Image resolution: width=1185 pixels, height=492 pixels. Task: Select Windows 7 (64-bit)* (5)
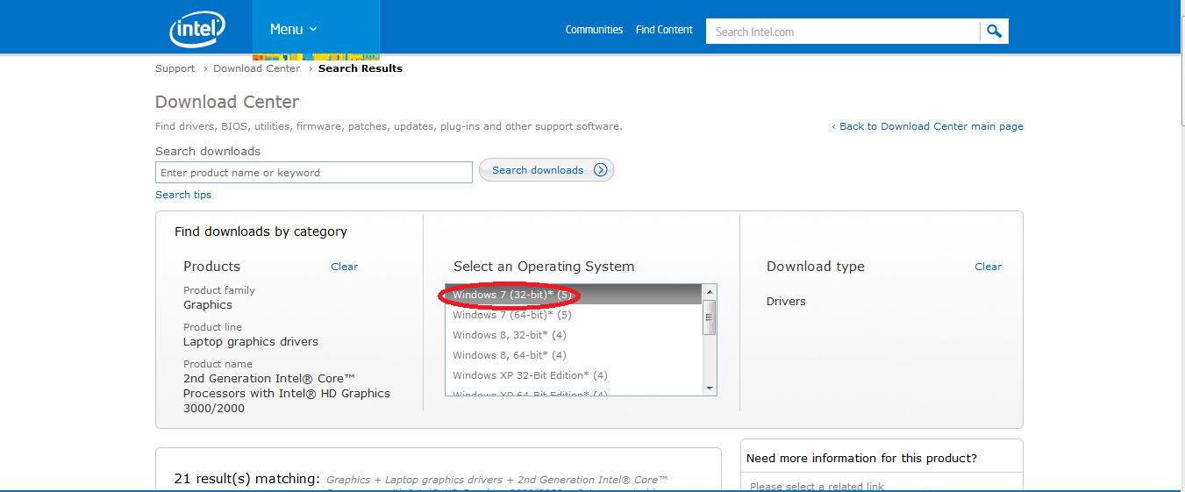(575, 315)
